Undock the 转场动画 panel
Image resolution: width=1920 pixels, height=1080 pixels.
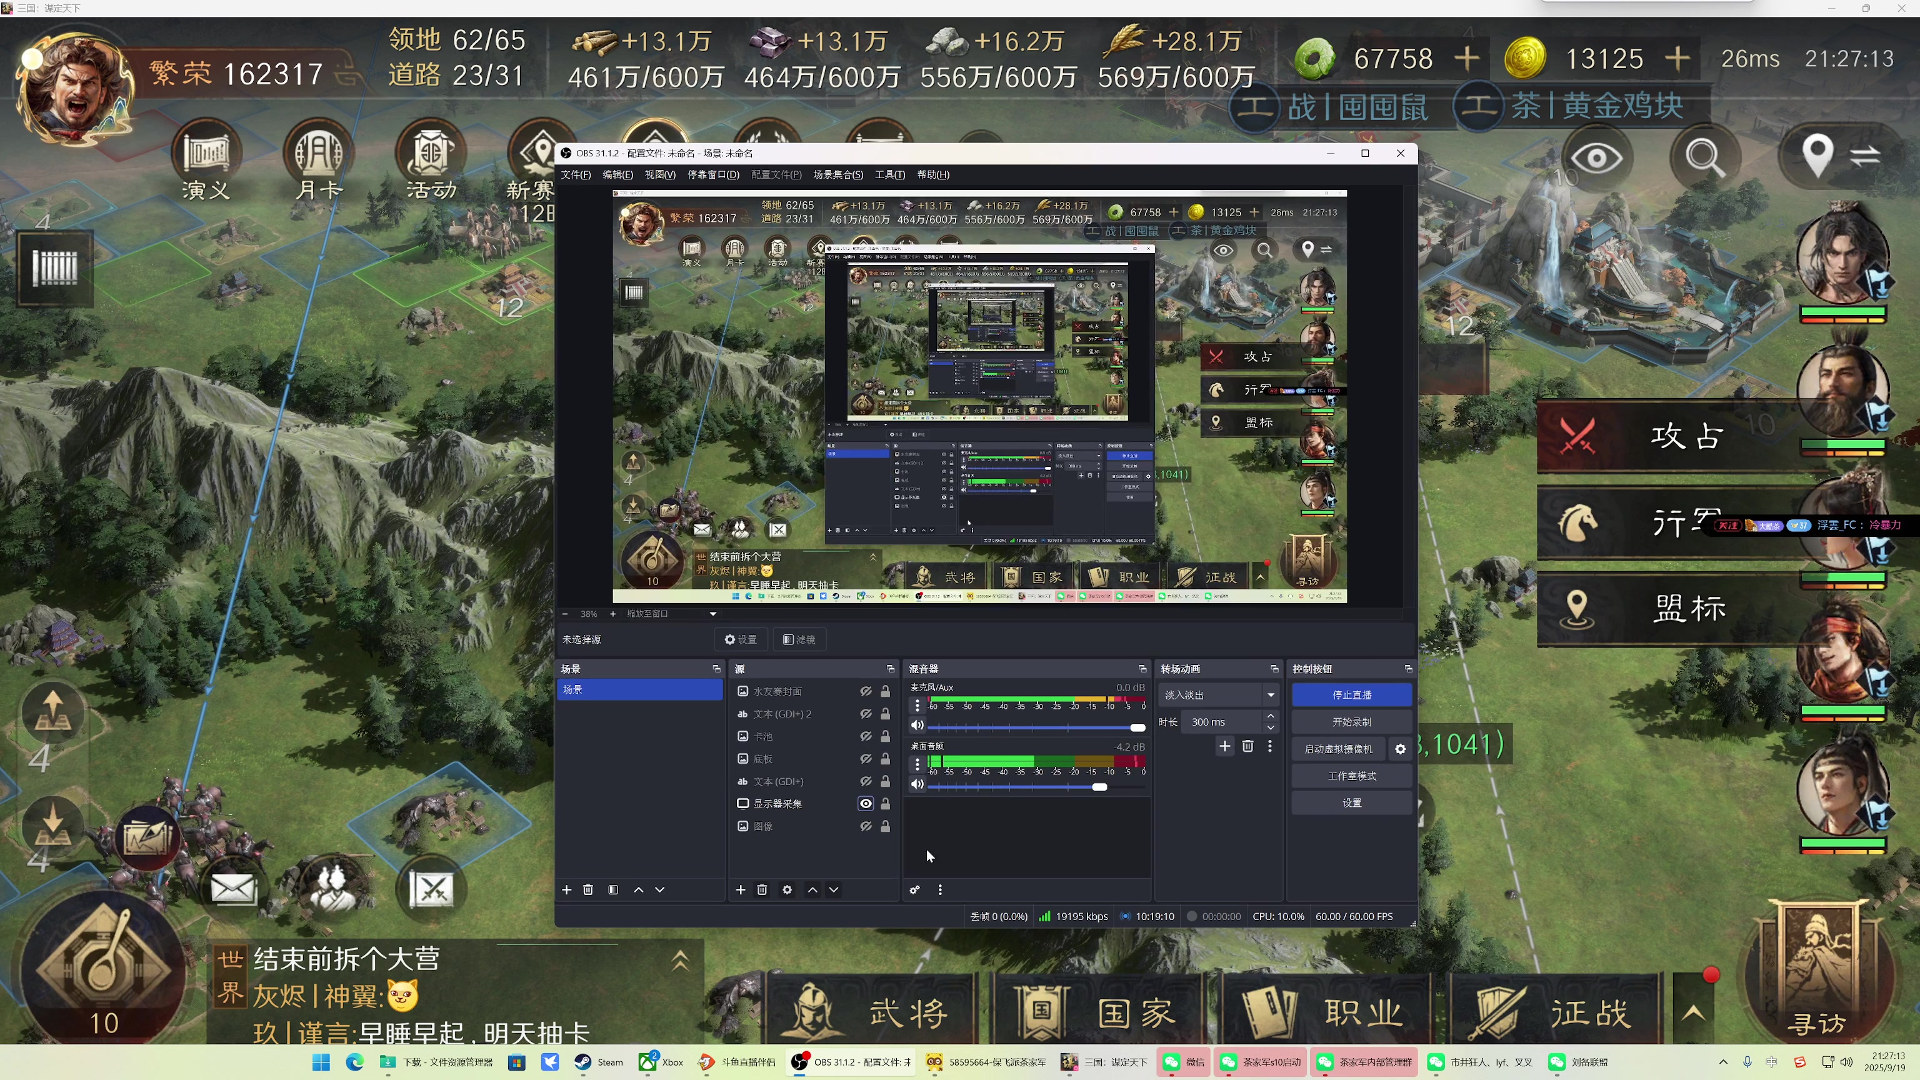[x=1274, y=669]
